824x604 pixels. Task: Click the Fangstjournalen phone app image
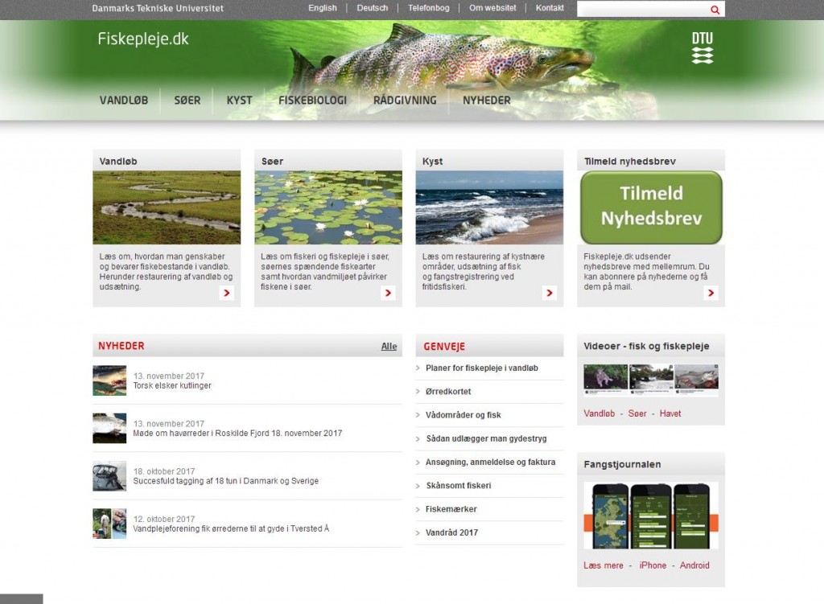coord(650,516)
